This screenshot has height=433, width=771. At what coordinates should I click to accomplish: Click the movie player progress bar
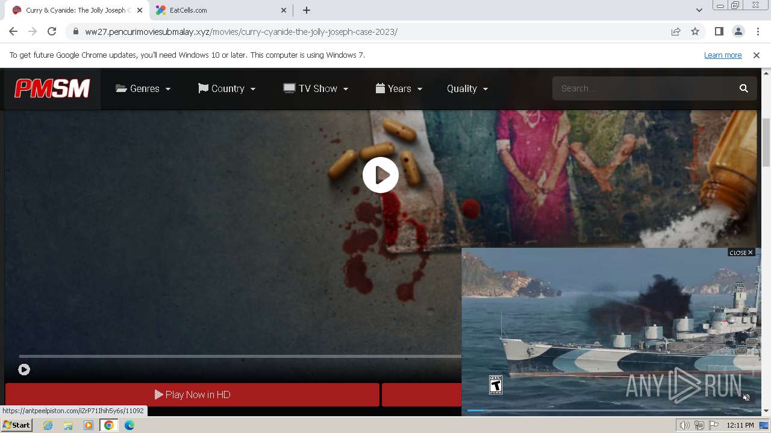coord(240,356)
